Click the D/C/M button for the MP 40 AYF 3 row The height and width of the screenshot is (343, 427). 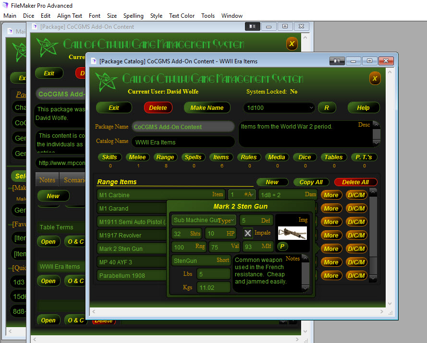(x=356, y=262)
